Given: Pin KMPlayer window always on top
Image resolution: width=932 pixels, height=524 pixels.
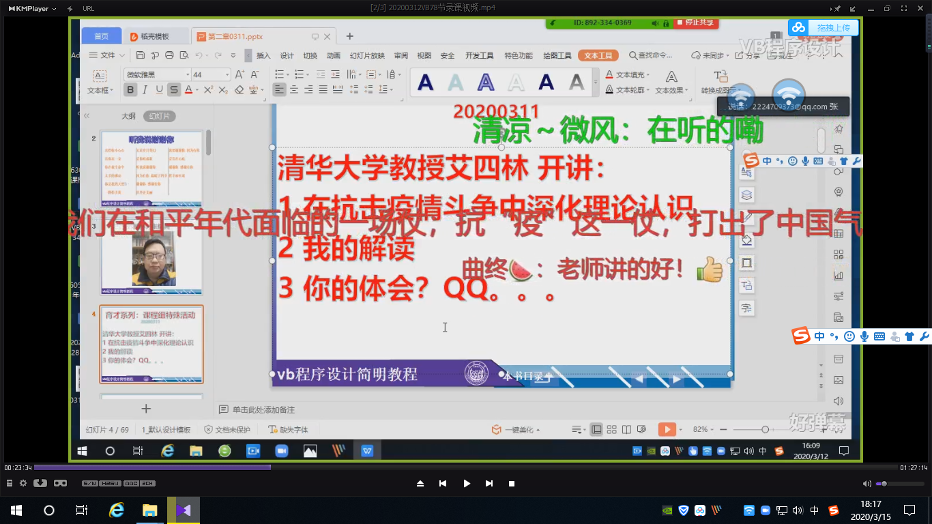Looking at the screenshot, I should [x=837, y=8].
